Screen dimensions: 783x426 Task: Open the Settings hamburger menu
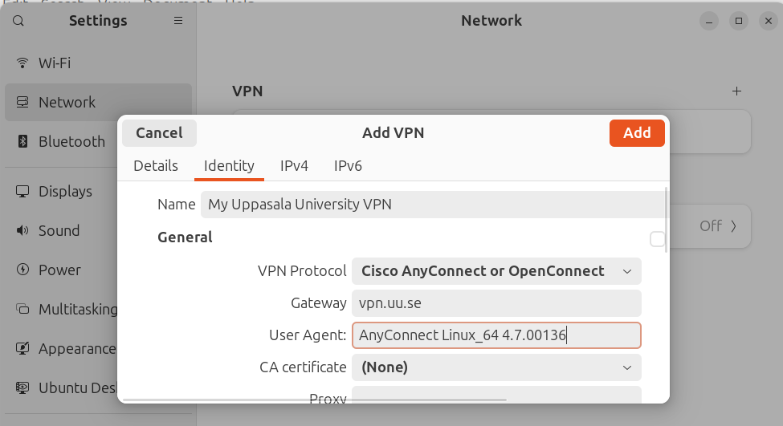click(x=178, y=21)
